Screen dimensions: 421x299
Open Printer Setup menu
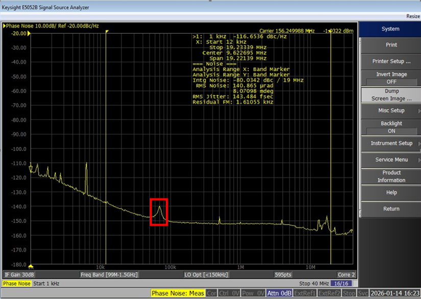(x=391, y=61)
